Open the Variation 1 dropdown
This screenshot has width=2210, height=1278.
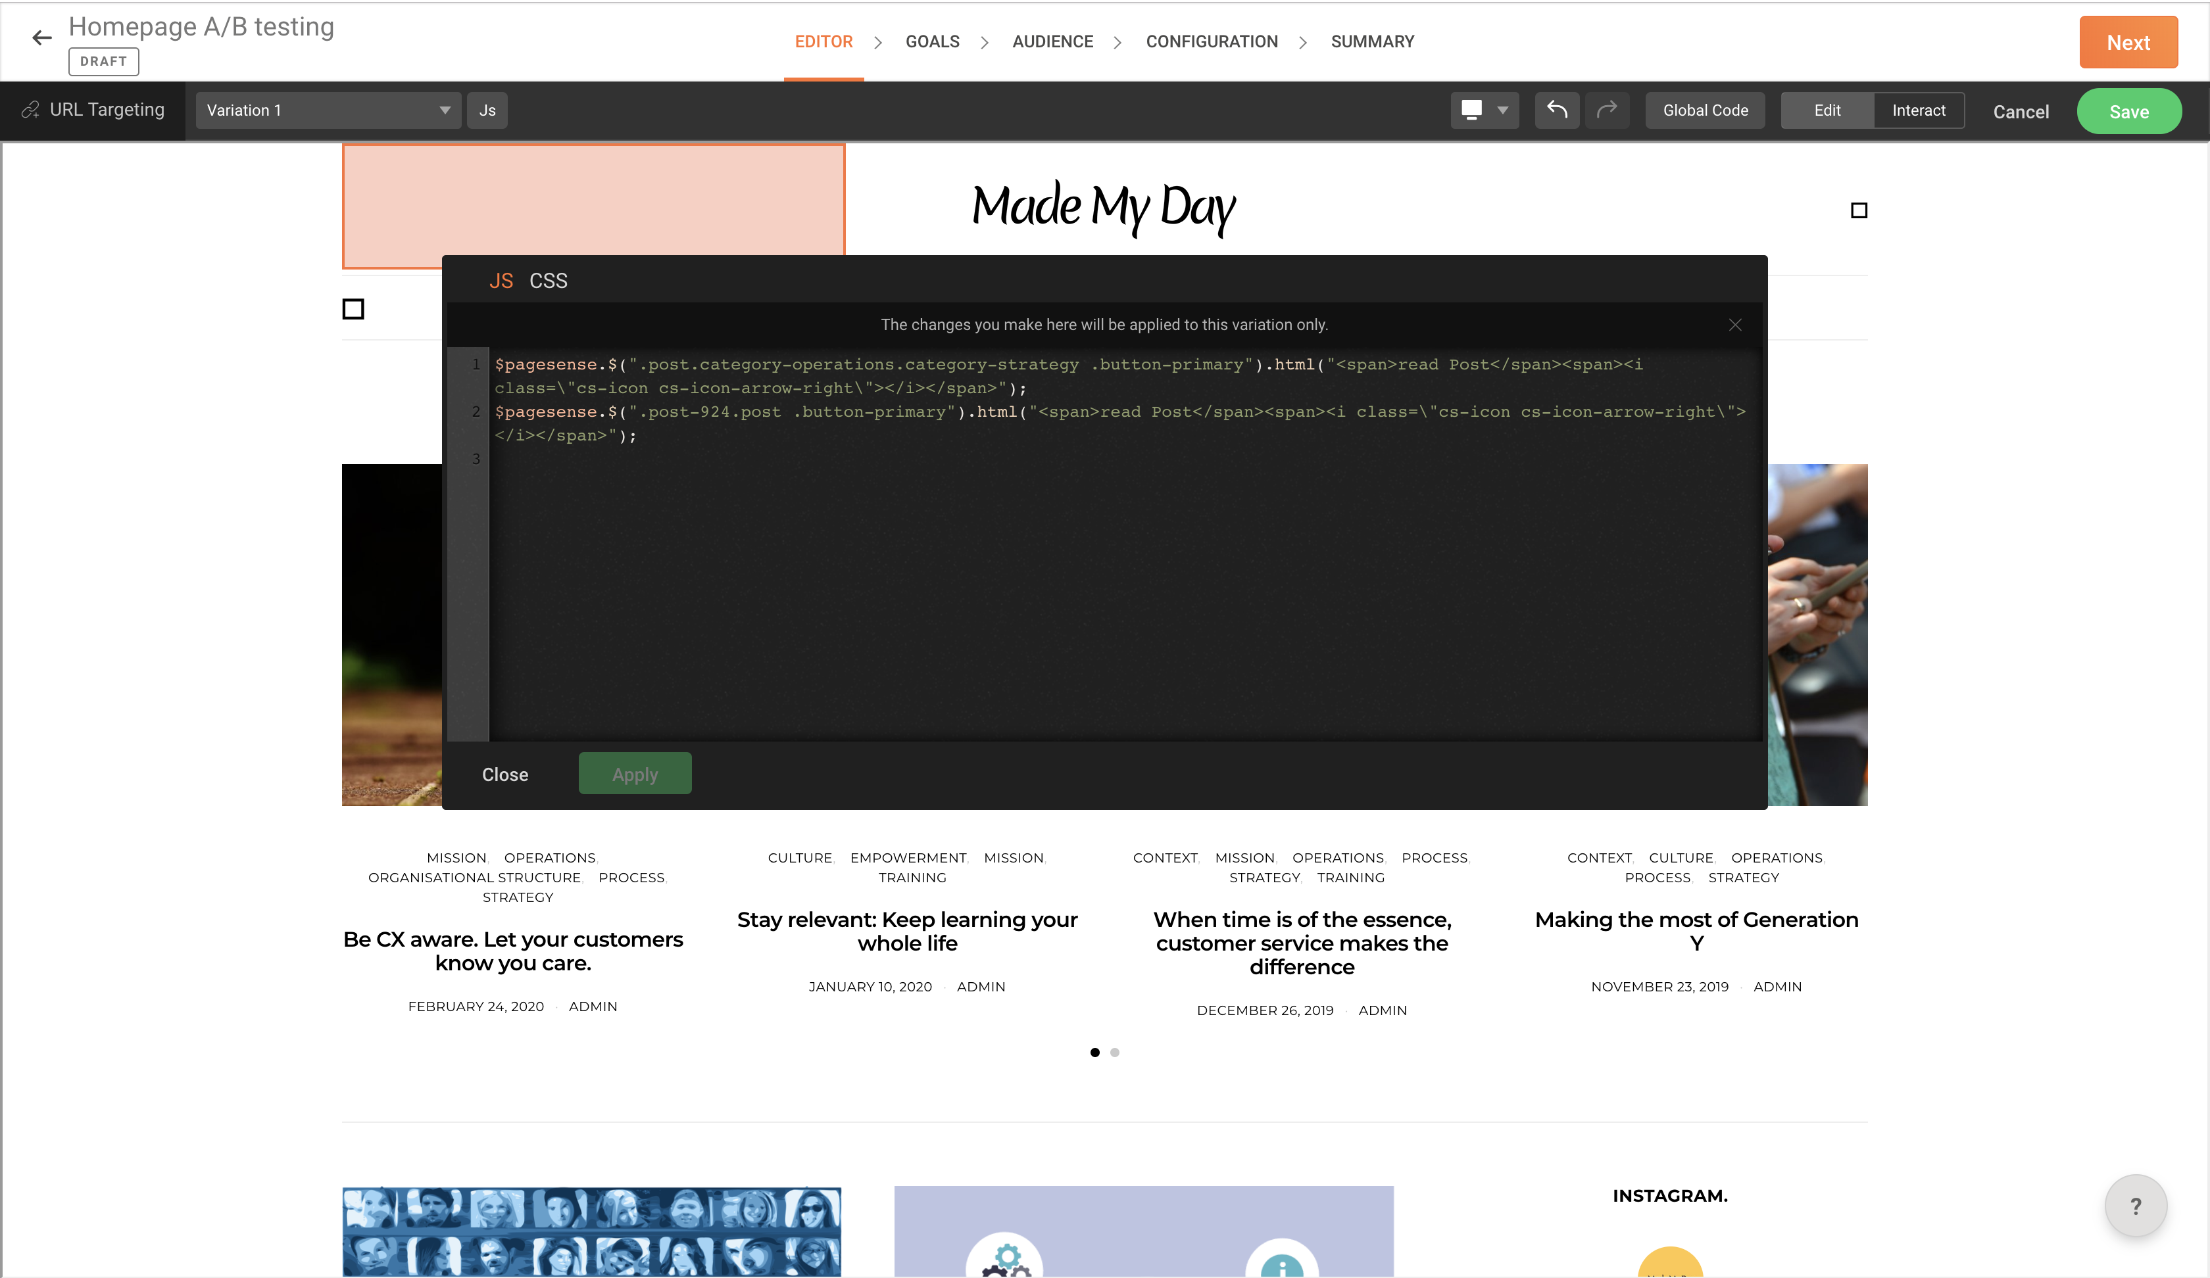(x=328, y=110)
